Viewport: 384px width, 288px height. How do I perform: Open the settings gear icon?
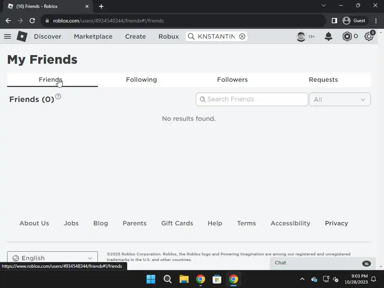[x=369, y=36]
